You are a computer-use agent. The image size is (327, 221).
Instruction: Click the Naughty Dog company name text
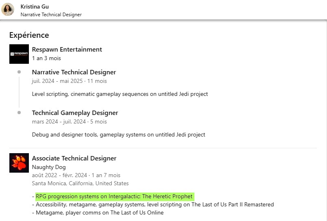click(x=49, y=167)
